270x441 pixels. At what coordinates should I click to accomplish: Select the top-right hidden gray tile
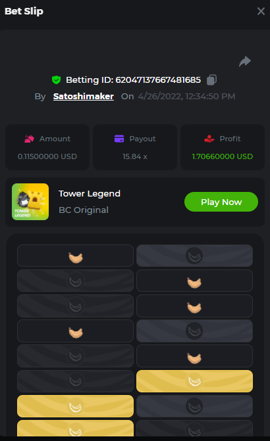coord(194,256)
